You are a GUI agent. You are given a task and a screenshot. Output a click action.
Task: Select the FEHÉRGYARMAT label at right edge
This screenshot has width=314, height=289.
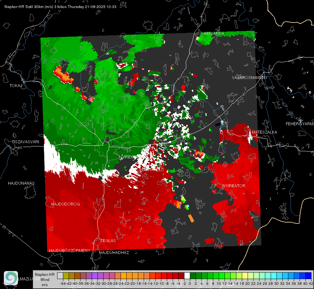pos(300,124)
